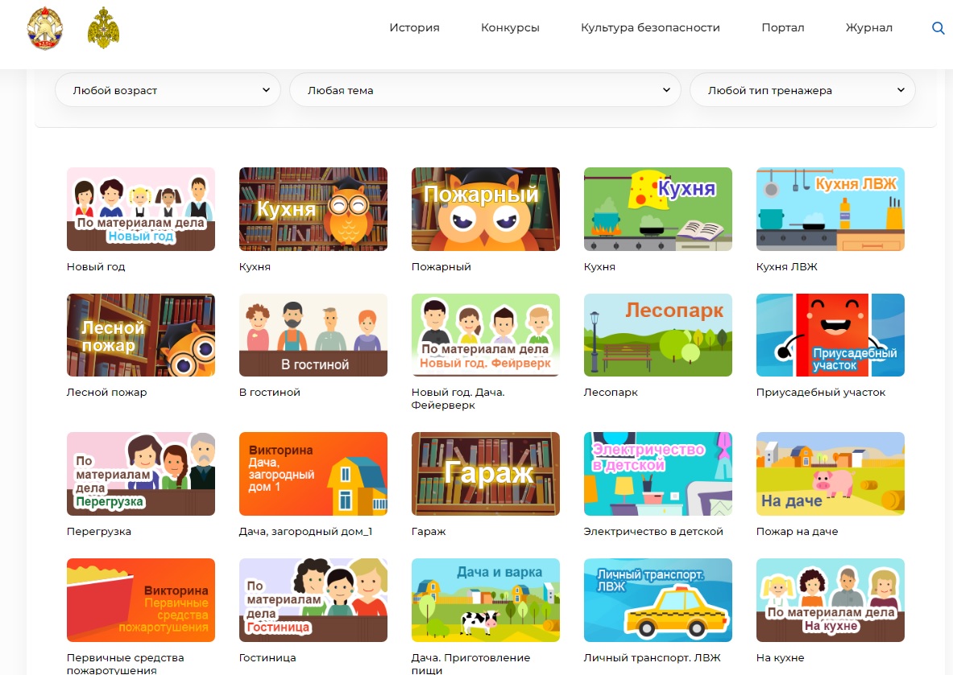Open the Электричество в детской title link

click(653, 532)
